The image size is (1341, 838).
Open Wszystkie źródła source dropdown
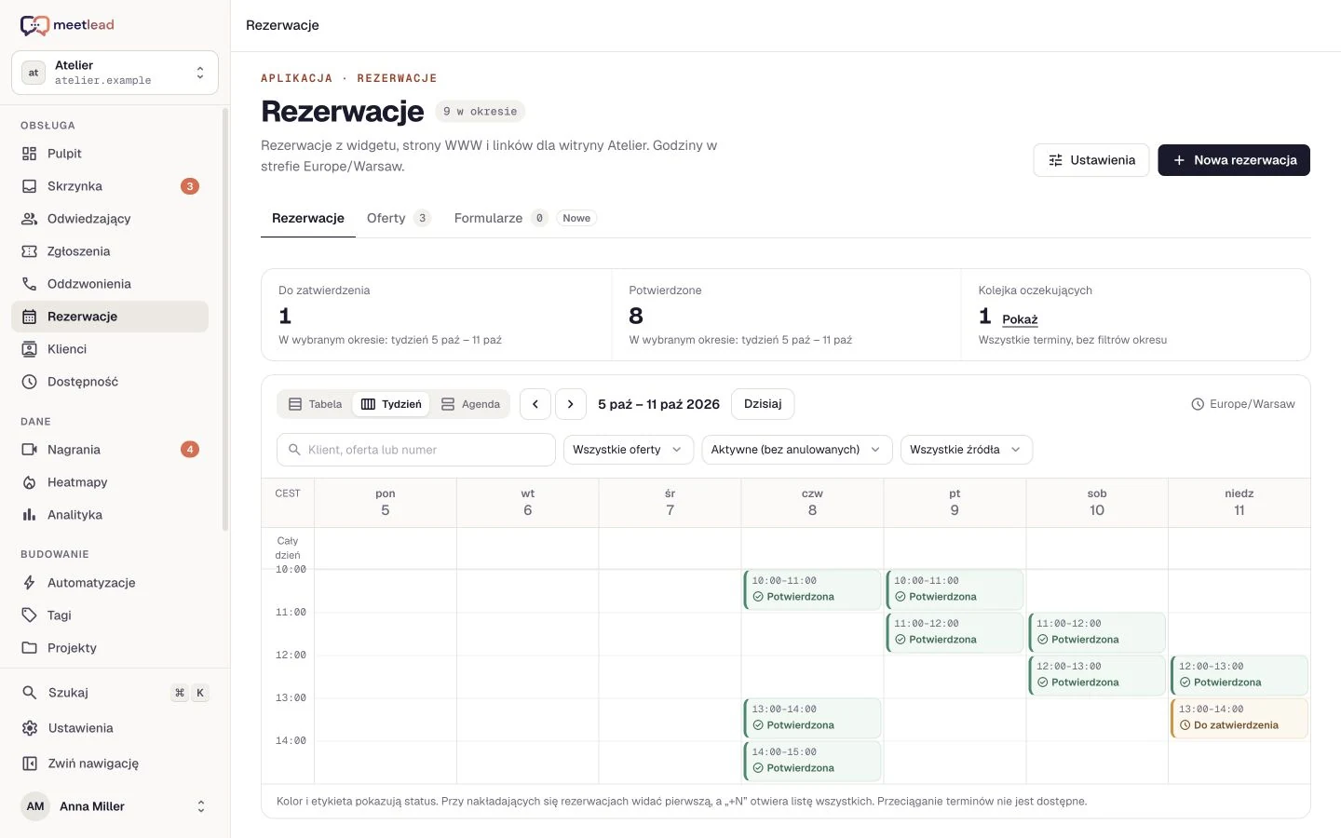coord(967,450)
